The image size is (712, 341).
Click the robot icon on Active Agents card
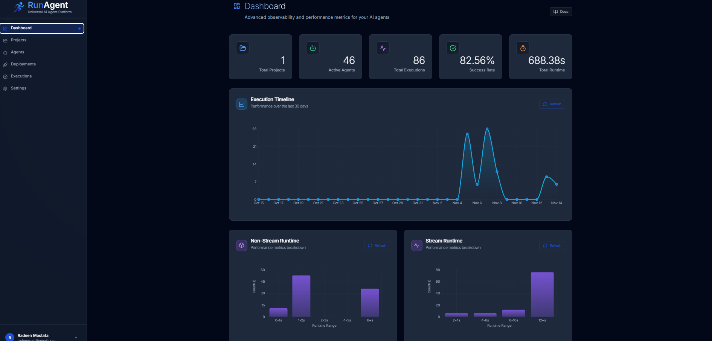[313, 48]
